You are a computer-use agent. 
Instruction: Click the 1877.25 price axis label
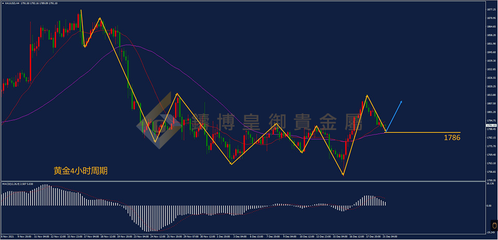tap(491, 9)
